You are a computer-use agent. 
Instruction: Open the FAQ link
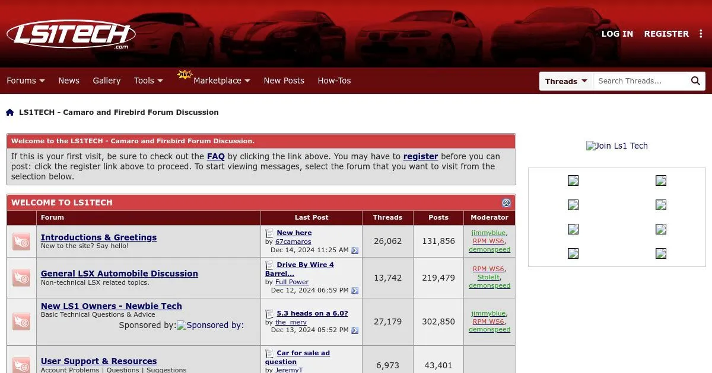(216, 156)
